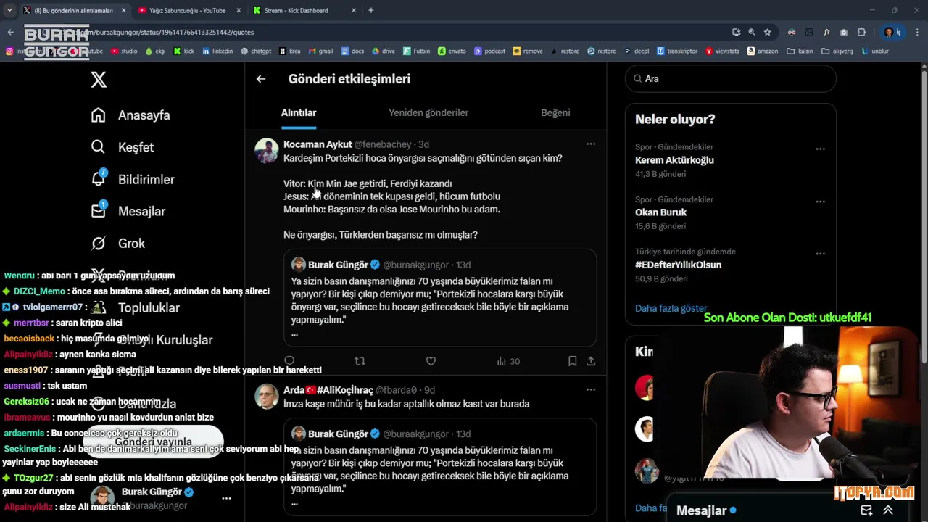Click the install app icon in address bar
The height and width of the screenshot is (522, 928).
tap(737, 32)
